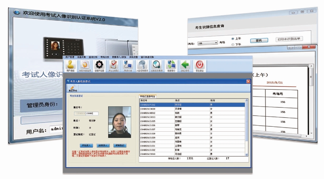Select the 下午 afternoon radio button

click(x=233, y=44)
